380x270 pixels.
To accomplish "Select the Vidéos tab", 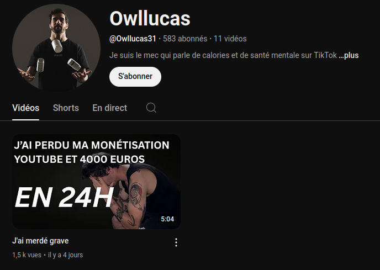I will coord(26,108).
